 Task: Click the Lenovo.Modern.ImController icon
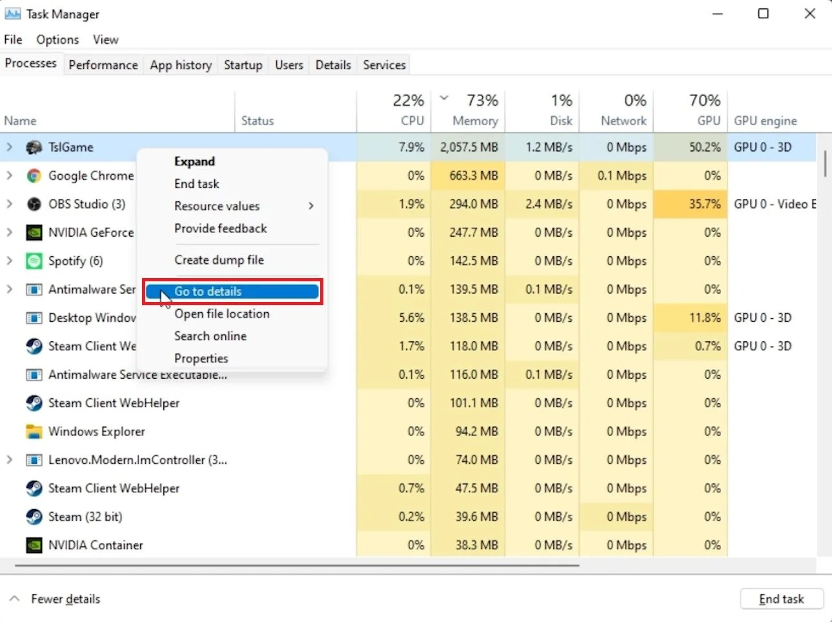pyautogui.click(x=34, y=459)
